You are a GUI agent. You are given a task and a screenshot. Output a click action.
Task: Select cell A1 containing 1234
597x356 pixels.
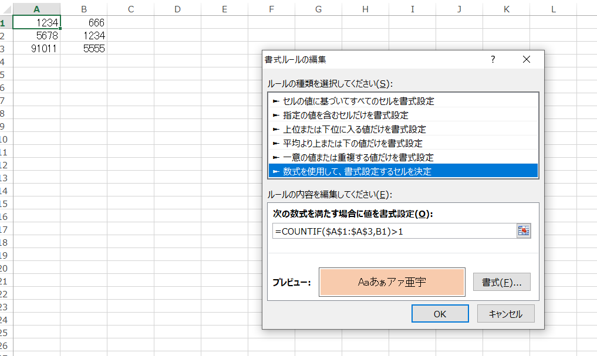click(x=36, y=22)
